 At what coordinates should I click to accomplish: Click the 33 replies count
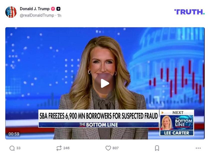[x=18, y=148]
